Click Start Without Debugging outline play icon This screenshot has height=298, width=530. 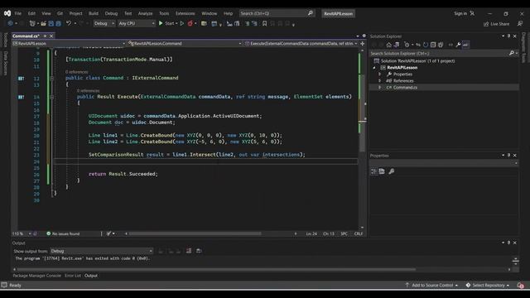[x=182, y=23]
